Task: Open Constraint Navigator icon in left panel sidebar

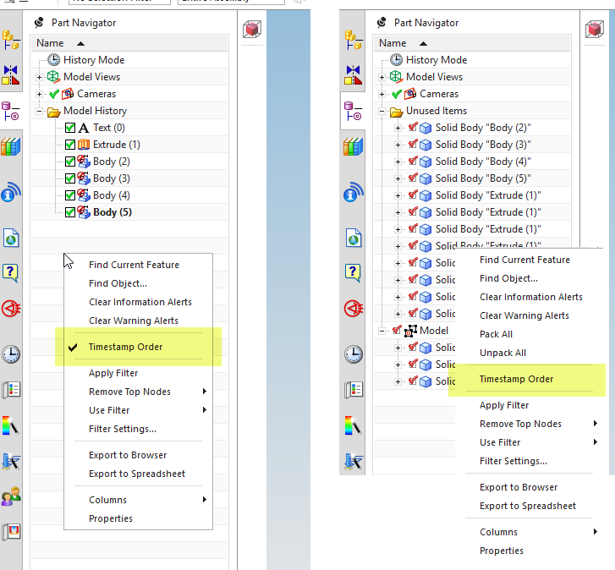Action: [x=11, y=75]
